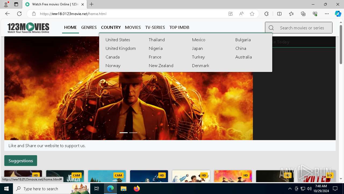Open notifications center icon
This screenshot has width=344, height=194.
coord(335,189)
